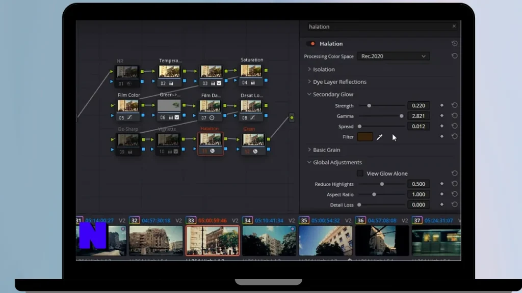Add keyframe for Aspect Ratio
522x293 pixels.
pyautogui.click(x=442, y=194)
